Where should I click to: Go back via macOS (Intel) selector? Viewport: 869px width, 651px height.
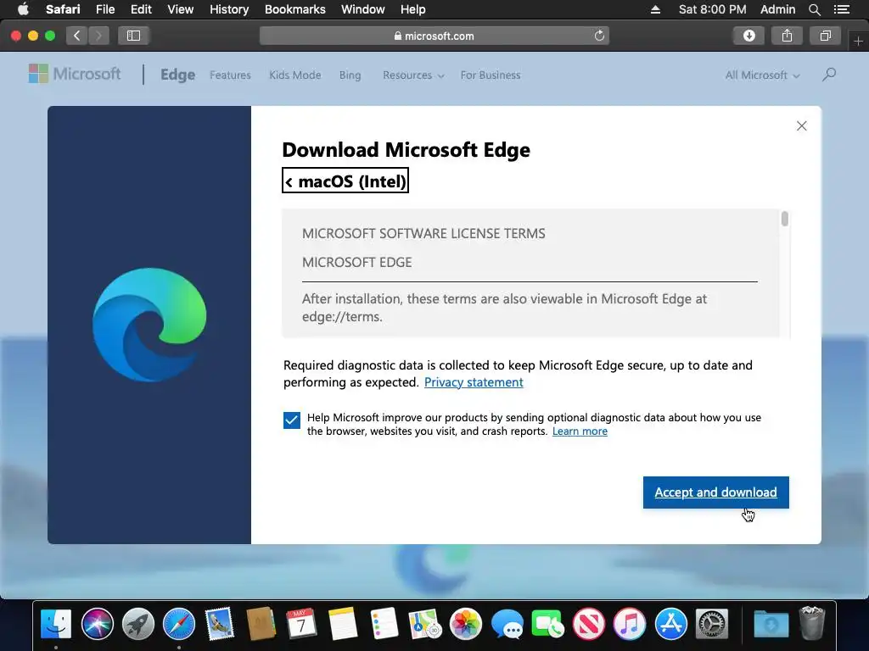(345, 181)
